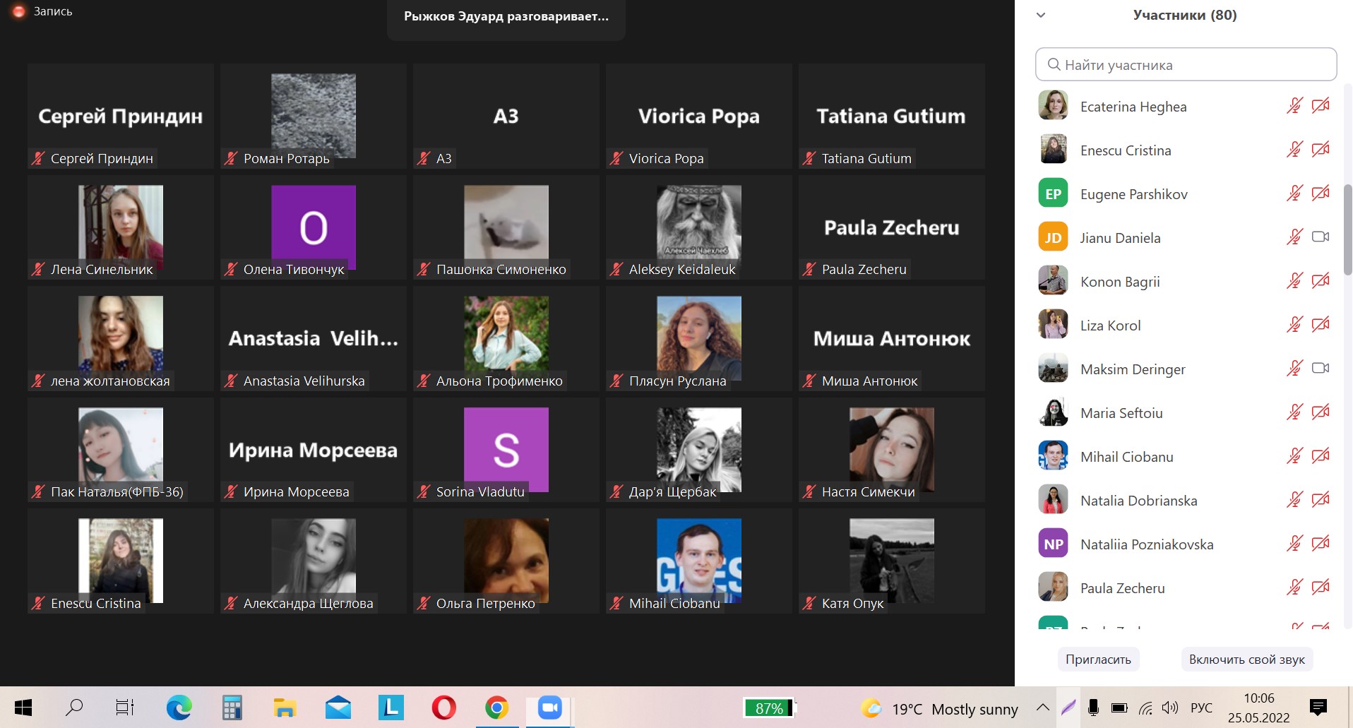Open Google Chrome from the taskbar
The width and height of the screenshot is (1353, 728).
pos(496,708)
